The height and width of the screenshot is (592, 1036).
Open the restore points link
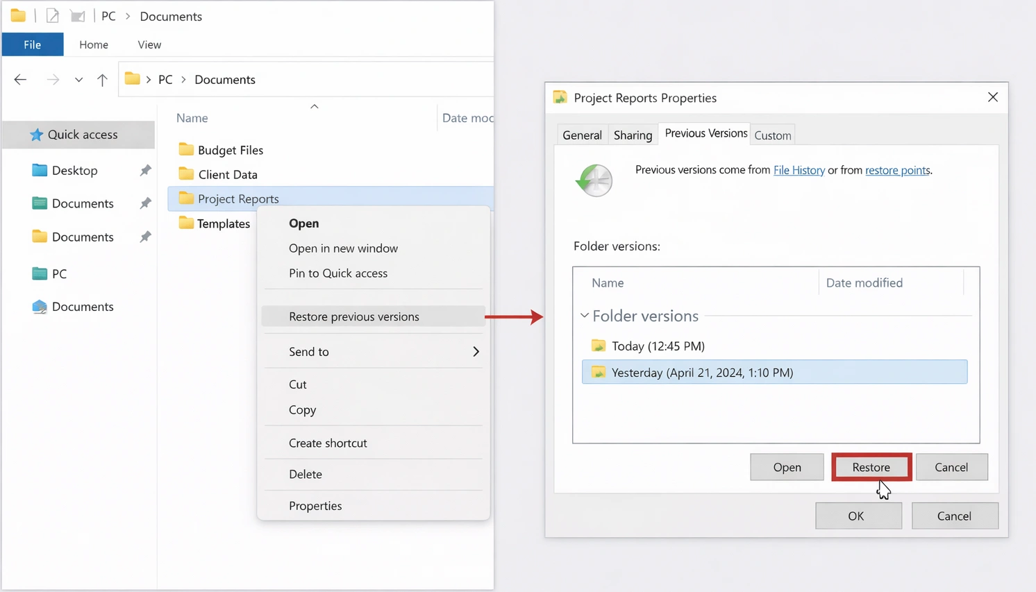[898, 170]
